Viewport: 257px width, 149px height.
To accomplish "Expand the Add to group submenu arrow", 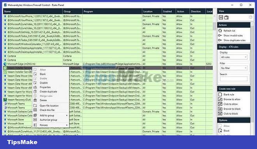I will coord(67,115).
